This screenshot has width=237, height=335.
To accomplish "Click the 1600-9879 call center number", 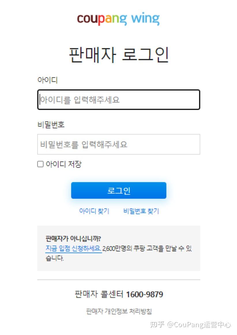I will (x=144, y=294).
